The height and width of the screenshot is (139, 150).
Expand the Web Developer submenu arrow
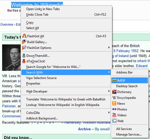click(109, 91)
